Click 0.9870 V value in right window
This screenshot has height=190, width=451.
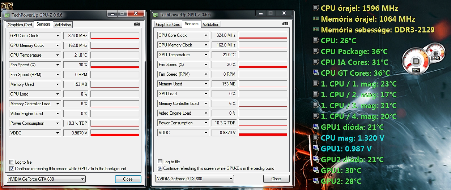click(x=224, y=133)
